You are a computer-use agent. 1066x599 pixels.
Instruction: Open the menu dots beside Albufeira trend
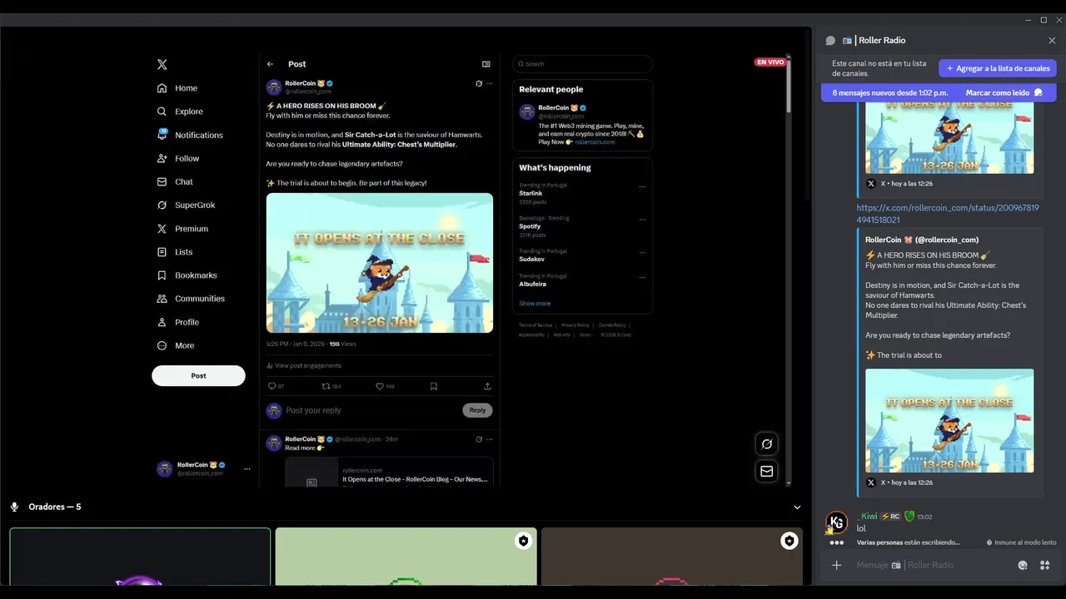[642, 278]
